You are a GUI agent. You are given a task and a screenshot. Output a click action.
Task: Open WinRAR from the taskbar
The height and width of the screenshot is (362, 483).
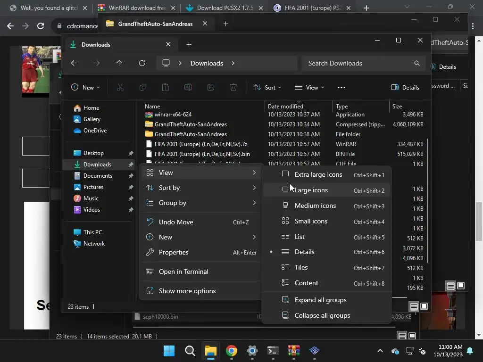click(x=293, y=351)
